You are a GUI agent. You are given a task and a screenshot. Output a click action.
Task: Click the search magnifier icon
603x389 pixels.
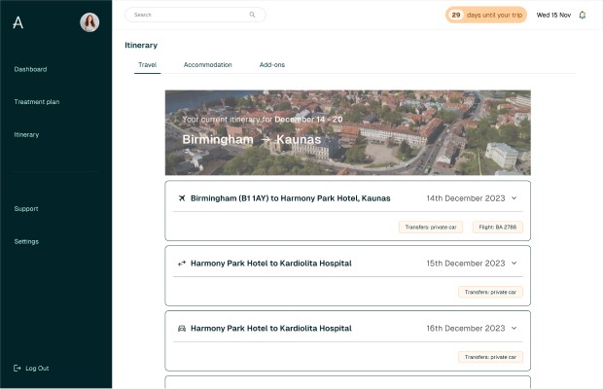point(252,15)
